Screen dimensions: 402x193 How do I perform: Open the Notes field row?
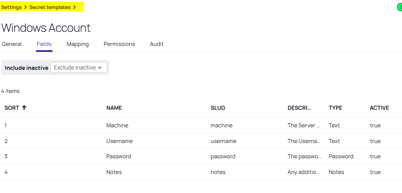(x=114, y=172)
